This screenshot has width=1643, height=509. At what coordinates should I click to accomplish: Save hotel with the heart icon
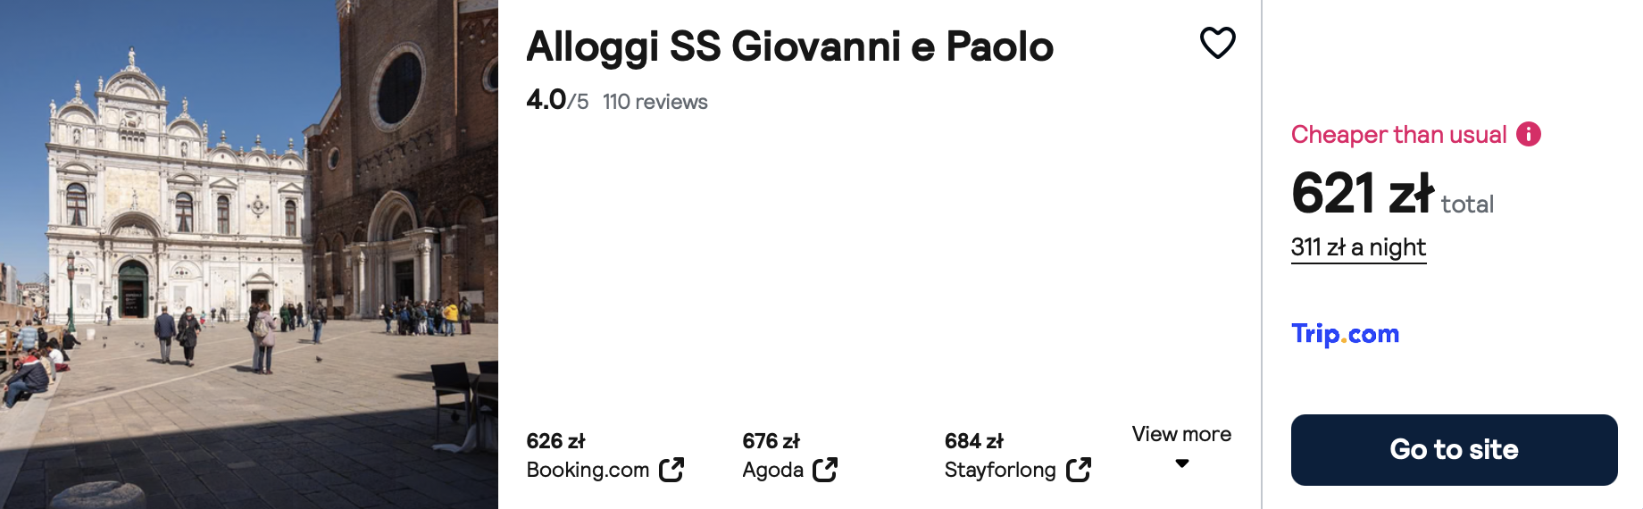1217,42
